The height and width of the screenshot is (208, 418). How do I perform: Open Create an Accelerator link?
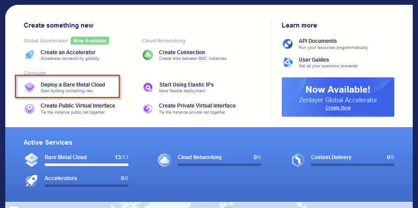pyautogui.click(x=68, y=52)
